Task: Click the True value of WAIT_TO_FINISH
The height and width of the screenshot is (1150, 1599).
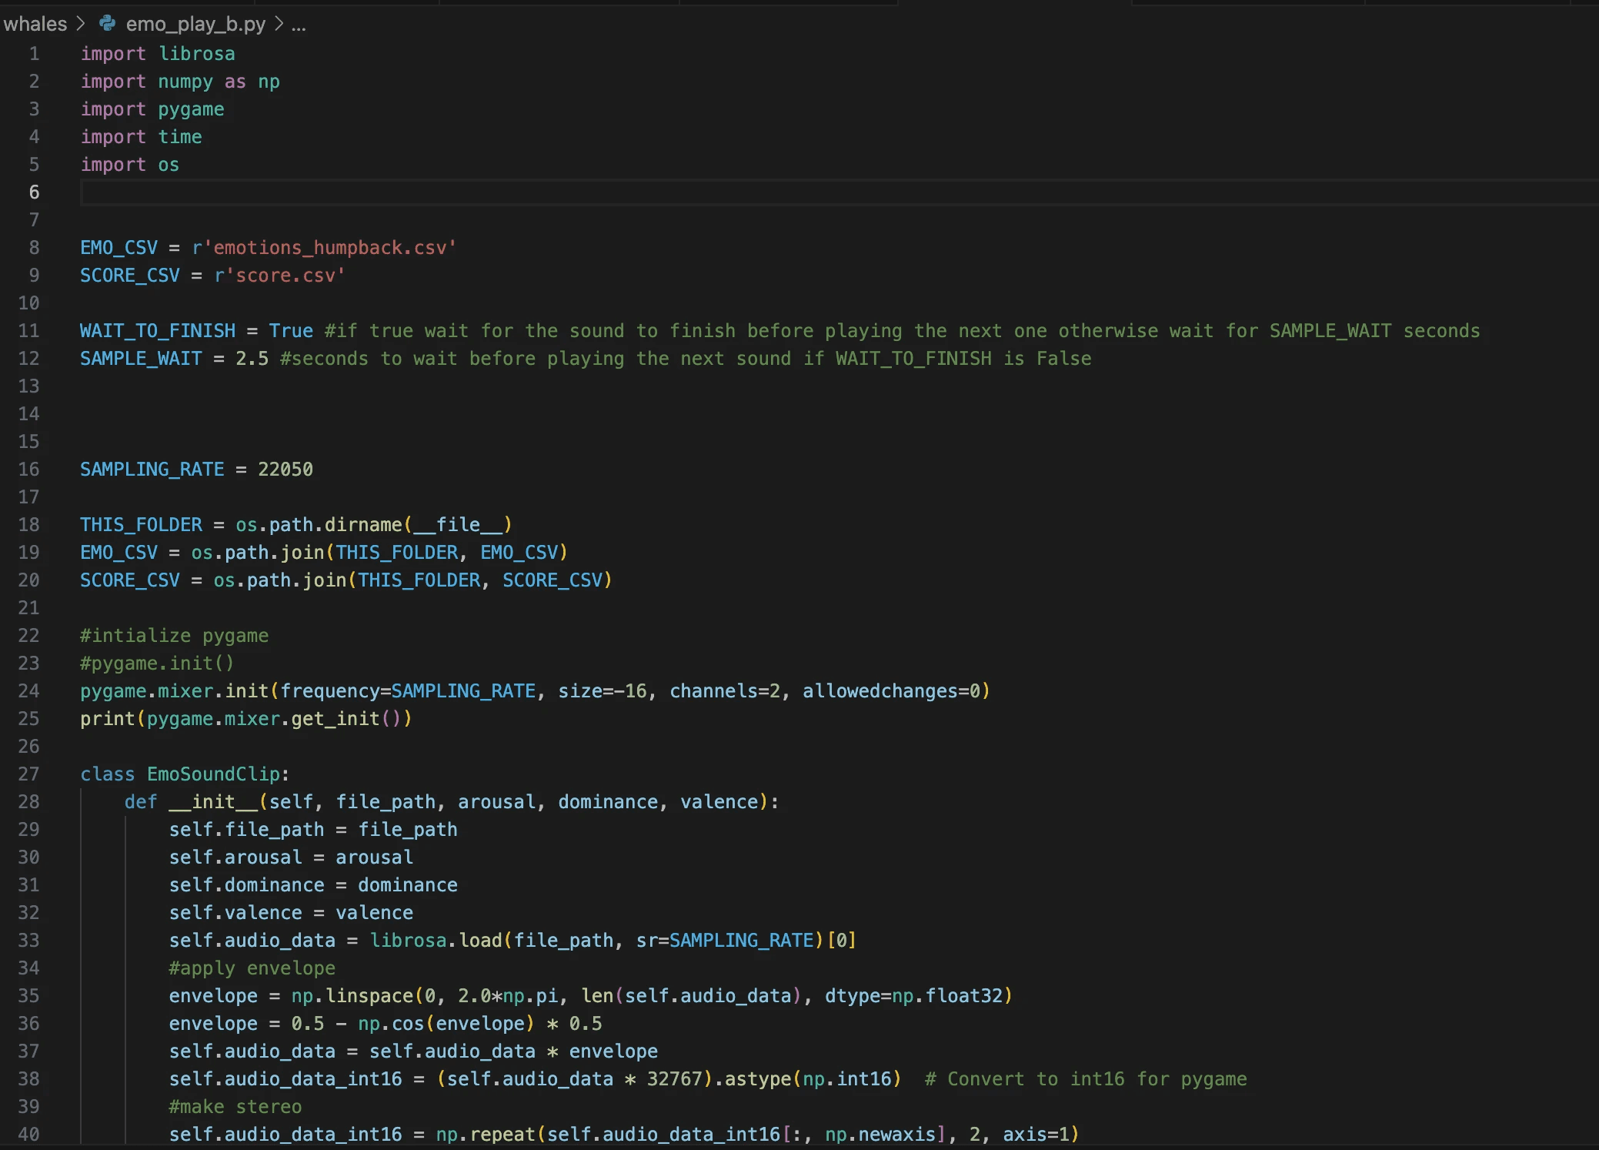Action: point(290,331)
